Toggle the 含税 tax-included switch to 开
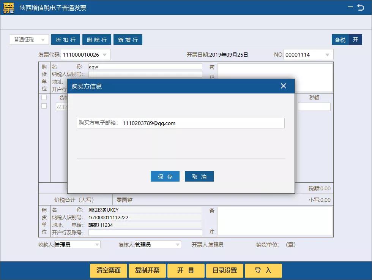 tap(355, 39)
